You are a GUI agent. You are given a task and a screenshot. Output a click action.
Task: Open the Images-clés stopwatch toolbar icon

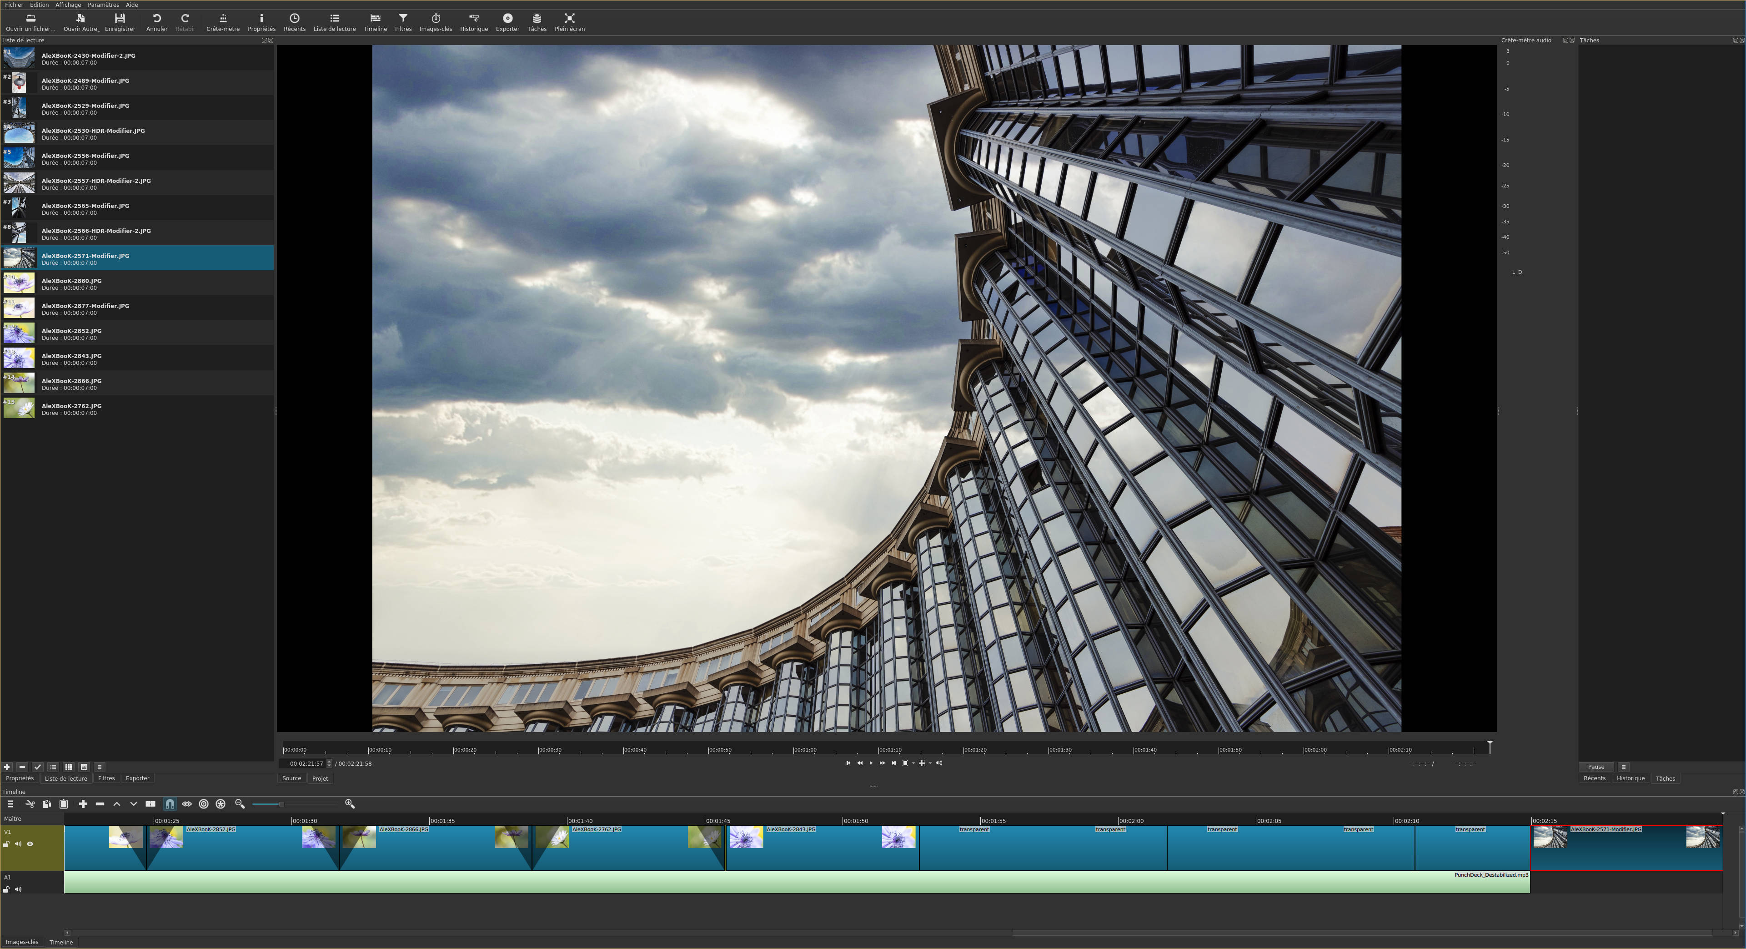tap(435, 22)
